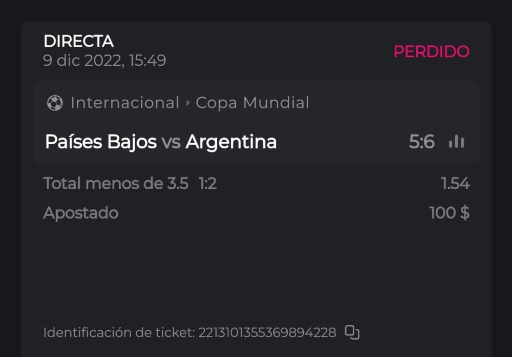512x357 pixels.
Task: Open match statistics bar chart icon
Action: [x=456, y=142]
